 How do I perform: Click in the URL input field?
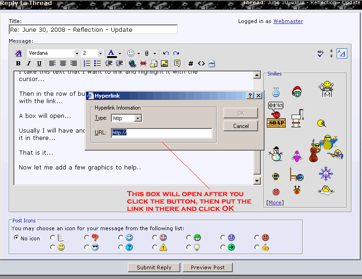[x=161, y=133]
